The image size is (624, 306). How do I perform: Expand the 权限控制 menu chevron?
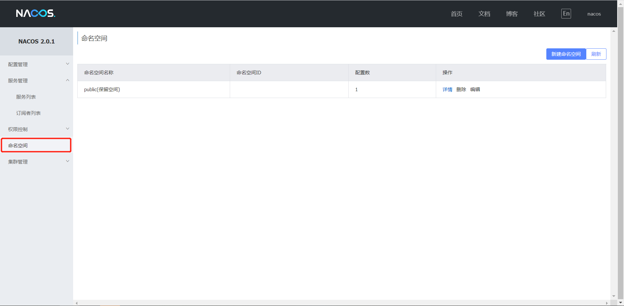(68, 129)
